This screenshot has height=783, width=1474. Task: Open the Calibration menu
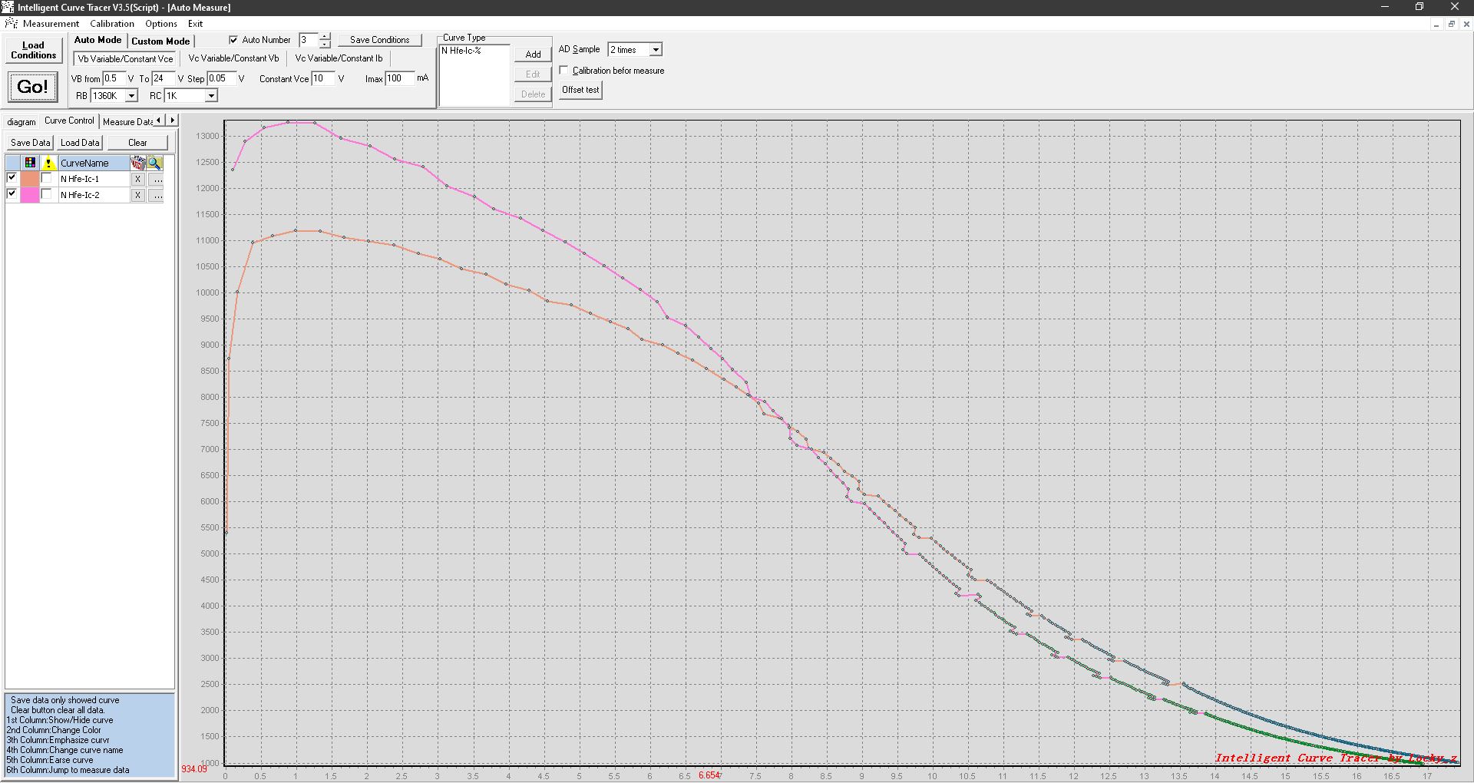(x=112, y=24)
